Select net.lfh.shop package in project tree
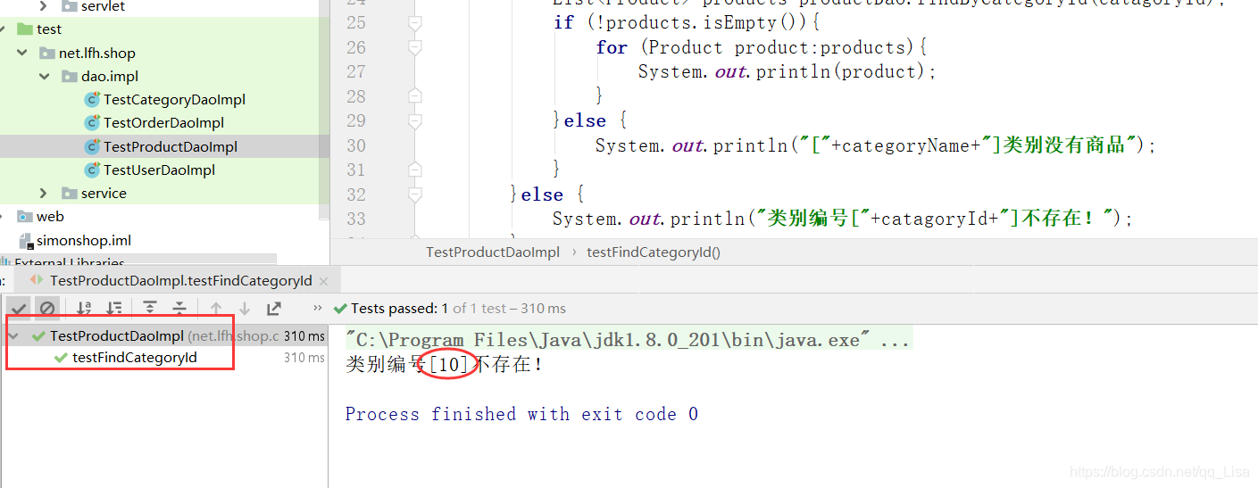Image resolution: width=1258 pixels, height=488 pixels. pos(97,54)
